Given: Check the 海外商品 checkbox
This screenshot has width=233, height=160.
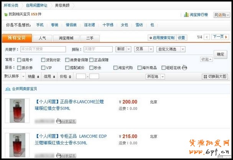Looking at the screenshot, I should (x=139, y=68).
